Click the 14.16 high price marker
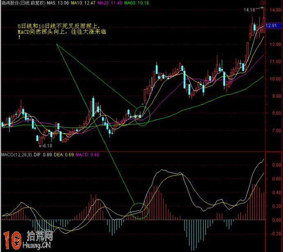 point(249,10)
